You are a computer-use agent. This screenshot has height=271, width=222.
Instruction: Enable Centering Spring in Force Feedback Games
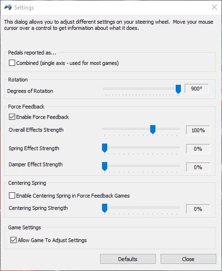click(x=12, y=196)
